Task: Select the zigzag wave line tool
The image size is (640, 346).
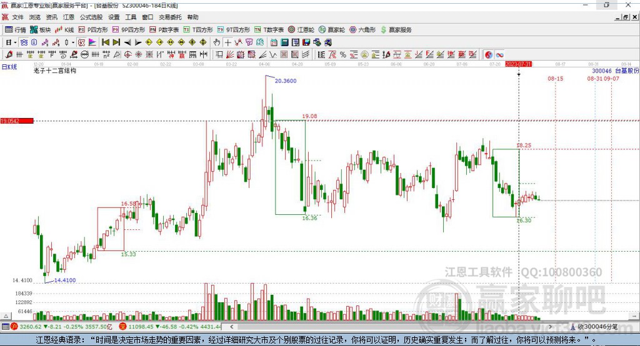Action: (272, 54)
